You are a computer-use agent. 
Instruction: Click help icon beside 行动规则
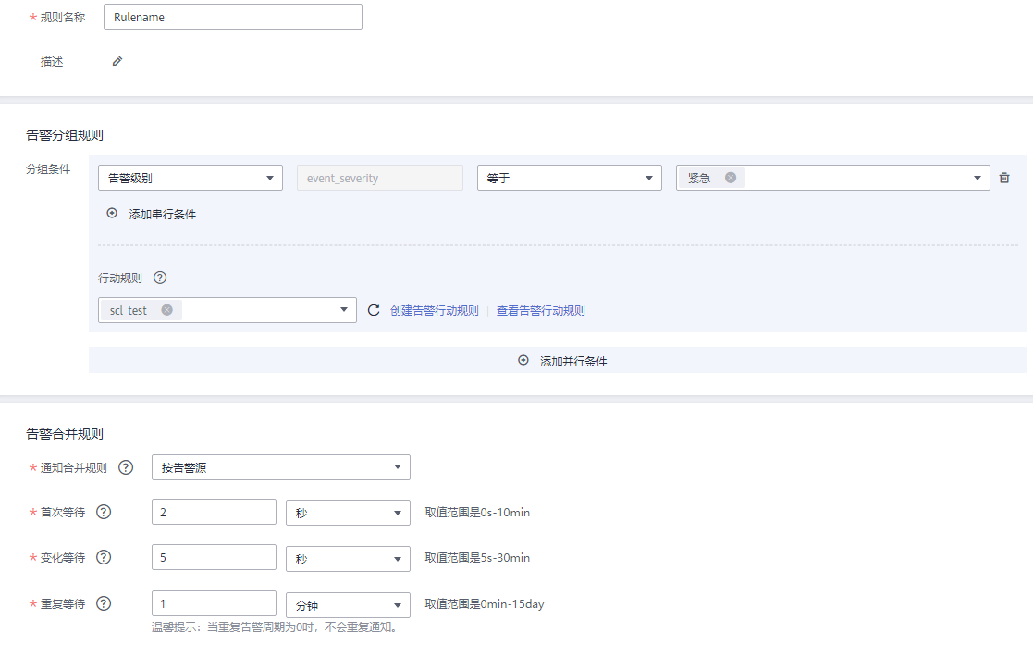click(160, 278)
